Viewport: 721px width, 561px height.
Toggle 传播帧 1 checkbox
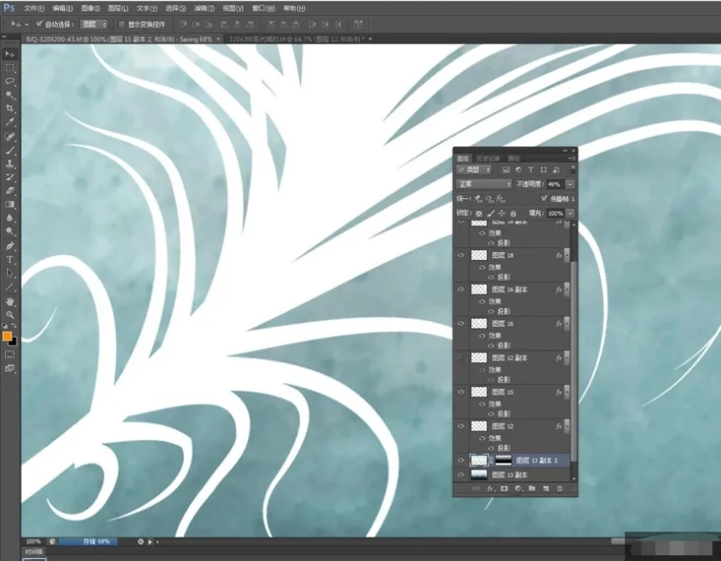pos(544,199)
